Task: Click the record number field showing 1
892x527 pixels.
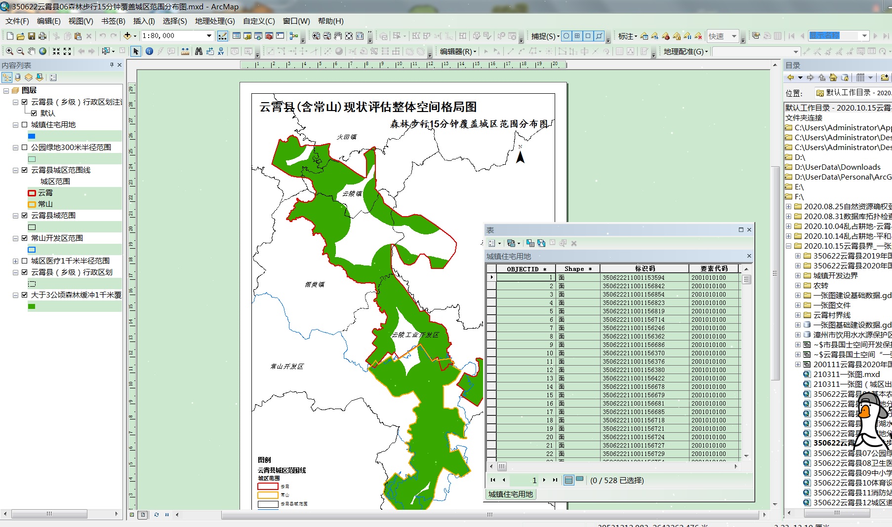Action: point(525,480)
